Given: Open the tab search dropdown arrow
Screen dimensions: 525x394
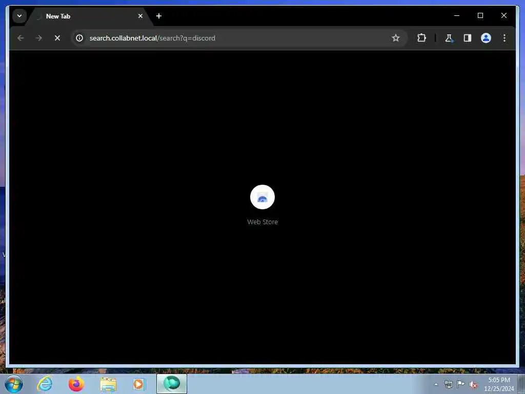Looking at the screenshot, I should (19, 16).
